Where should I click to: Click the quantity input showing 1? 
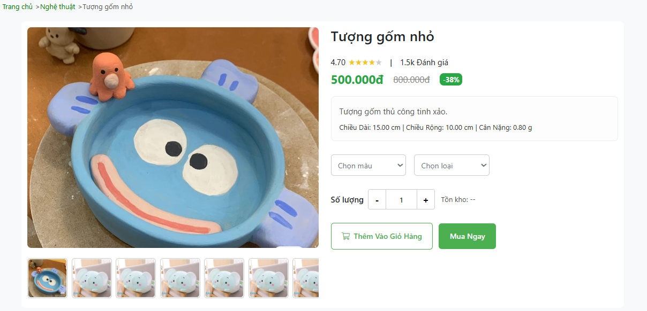(401, 199)
